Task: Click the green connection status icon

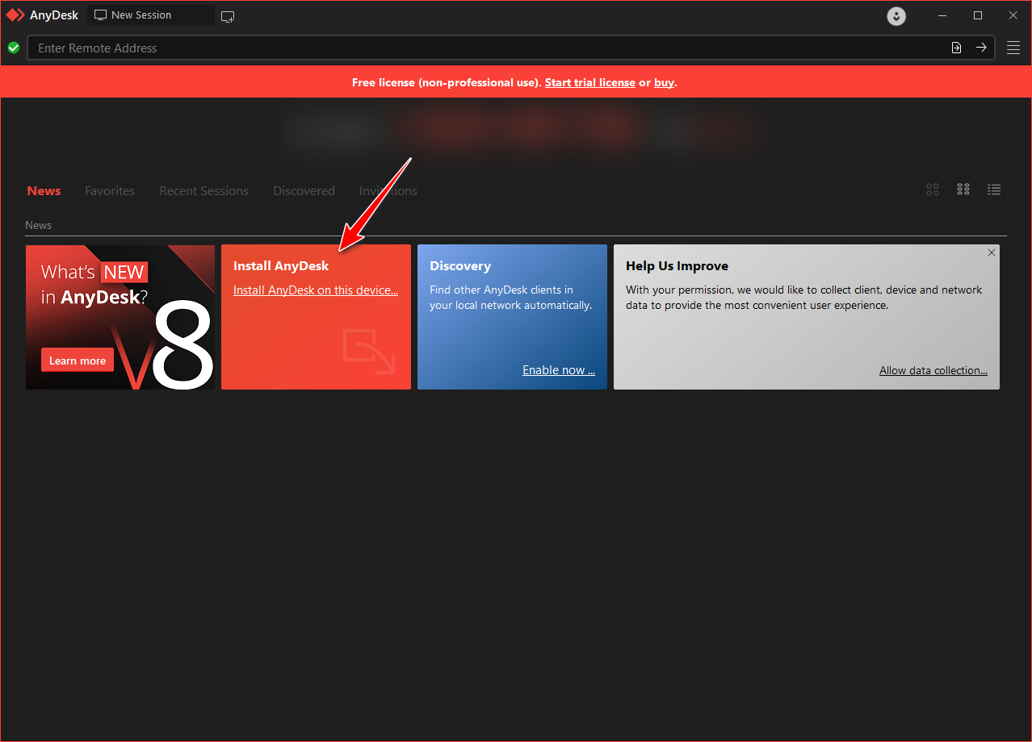Action: 14,48
